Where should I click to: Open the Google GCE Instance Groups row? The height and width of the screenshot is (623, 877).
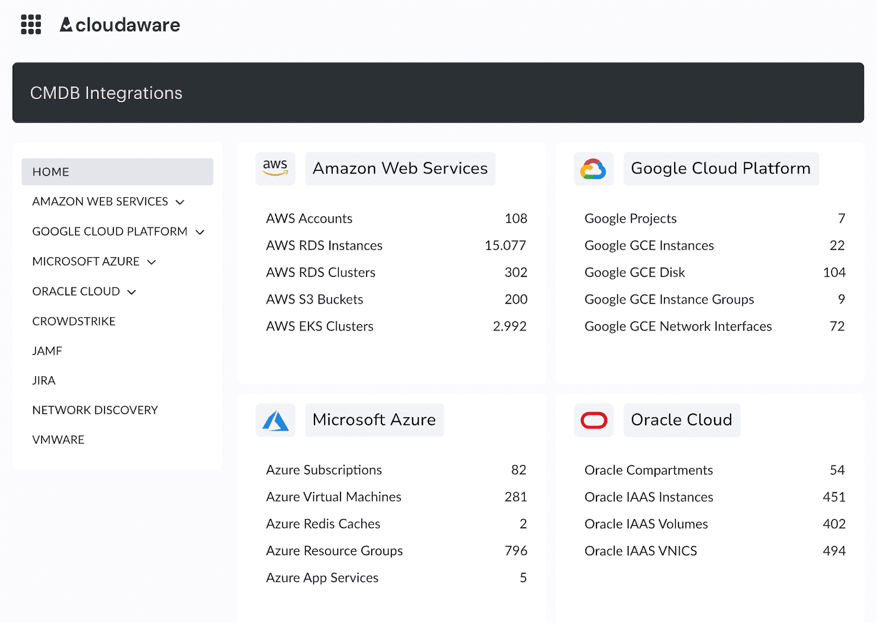coord(715,299)
